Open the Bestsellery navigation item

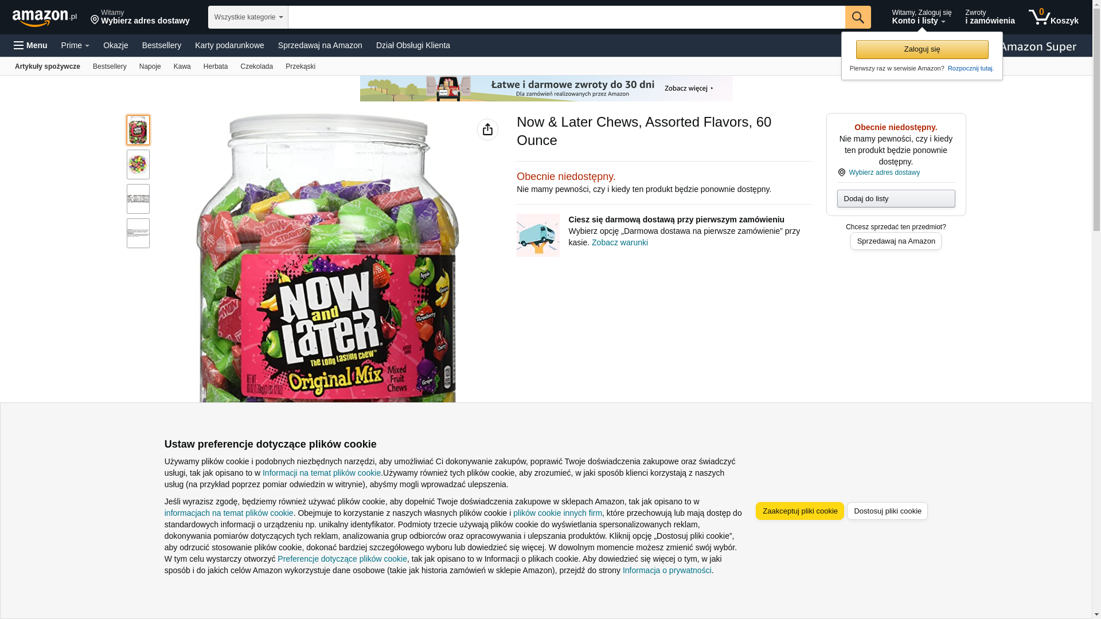[162, 45]
